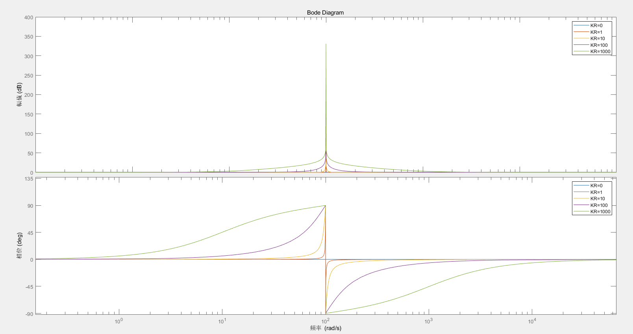Click the Bode Diagram title text

[x=325, y=13]
